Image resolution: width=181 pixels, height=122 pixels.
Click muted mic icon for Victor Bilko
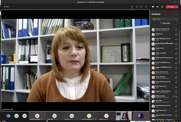click(176, 101)
